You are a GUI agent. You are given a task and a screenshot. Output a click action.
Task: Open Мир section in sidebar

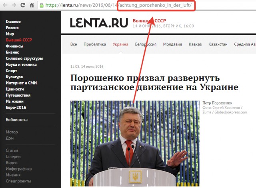[x=10, y=34]
